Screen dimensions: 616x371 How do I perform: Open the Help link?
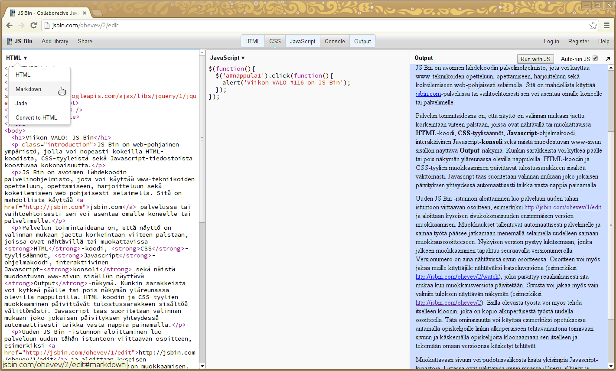(603, 41)
